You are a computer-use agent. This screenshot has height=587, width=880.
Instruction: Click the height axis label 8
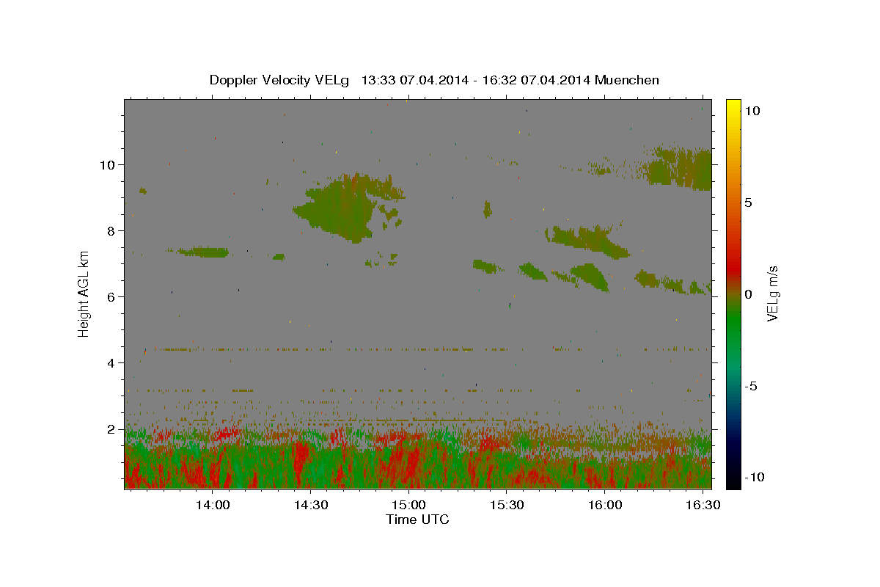[x=111, y=231]
